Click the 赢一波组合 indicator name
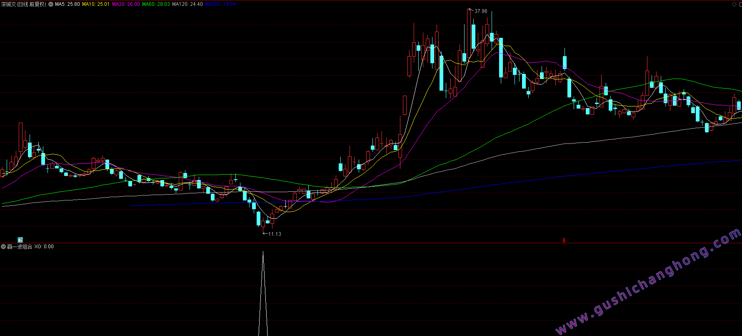This screenshot has height=336, width=742. [x=20, y=247]
